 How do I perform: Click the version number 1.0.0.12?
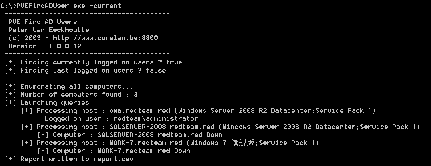(65, 46)
